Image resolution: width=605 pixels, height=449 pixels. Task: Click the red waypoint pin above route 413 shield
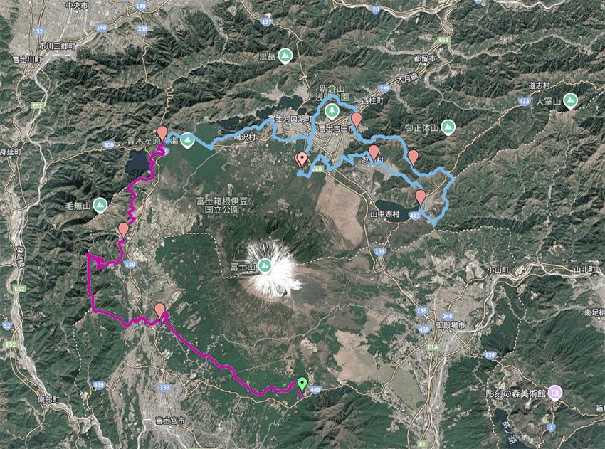coord(421,198)
